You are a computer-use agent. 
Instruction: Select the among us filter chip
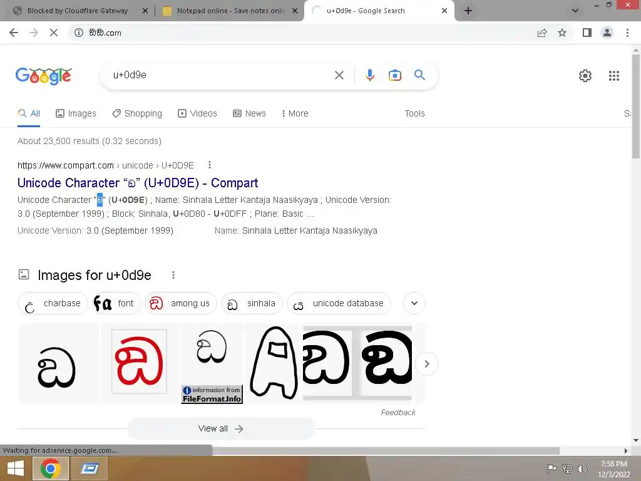coord(180,303)
